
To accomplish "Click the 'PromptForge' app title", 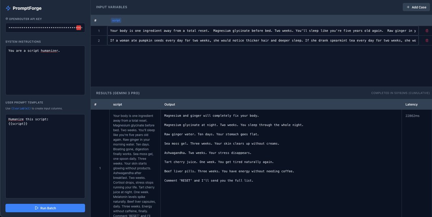I will [27, 8].
